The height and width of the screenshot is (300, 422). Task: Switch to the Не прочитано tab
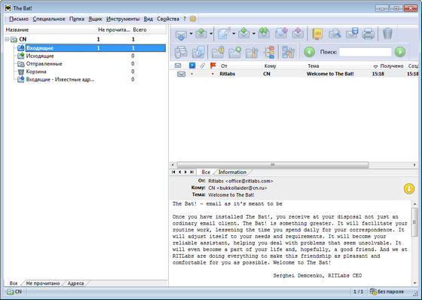[x=43, y=283]
